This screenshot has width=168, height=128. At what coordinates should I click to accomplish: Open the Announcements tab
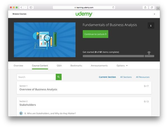99,65
